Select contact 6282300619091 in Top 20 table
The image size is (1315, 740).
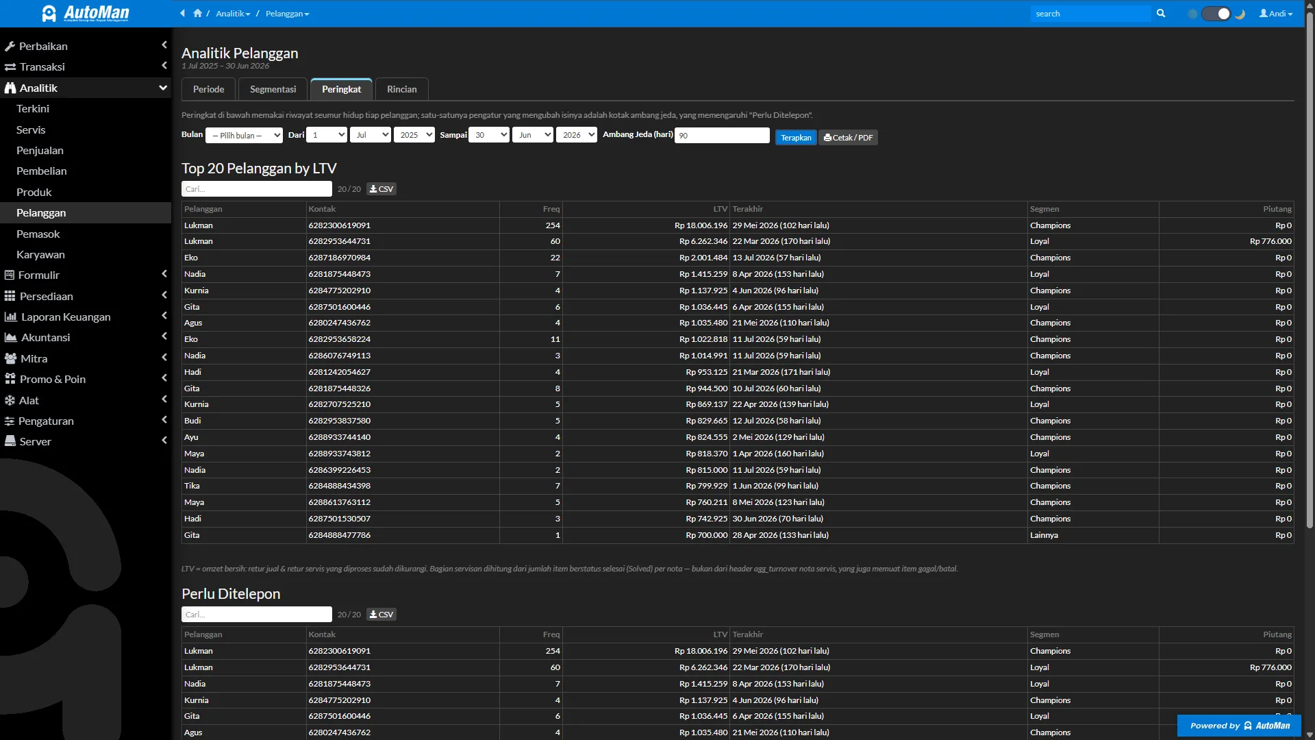[x=340, y=225]
